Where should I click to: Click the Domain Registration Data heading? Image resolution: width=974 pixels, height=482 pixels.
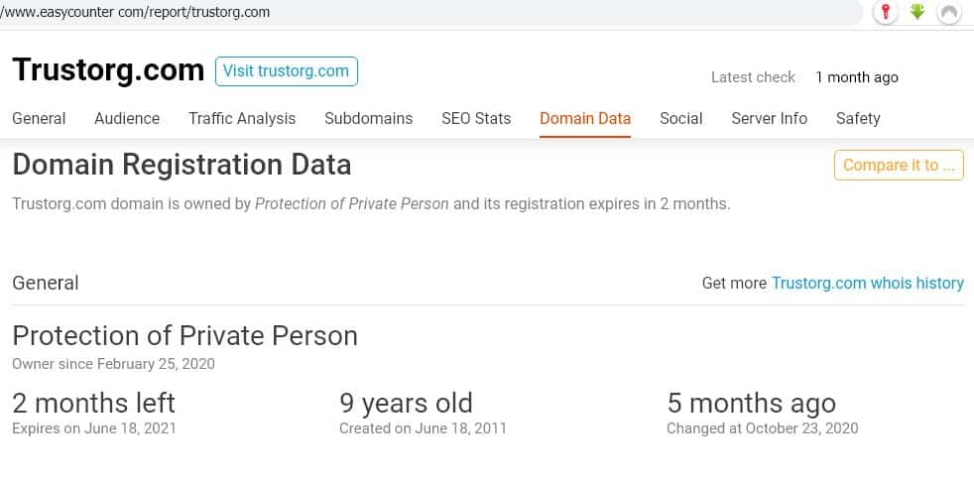click(182, 165)
